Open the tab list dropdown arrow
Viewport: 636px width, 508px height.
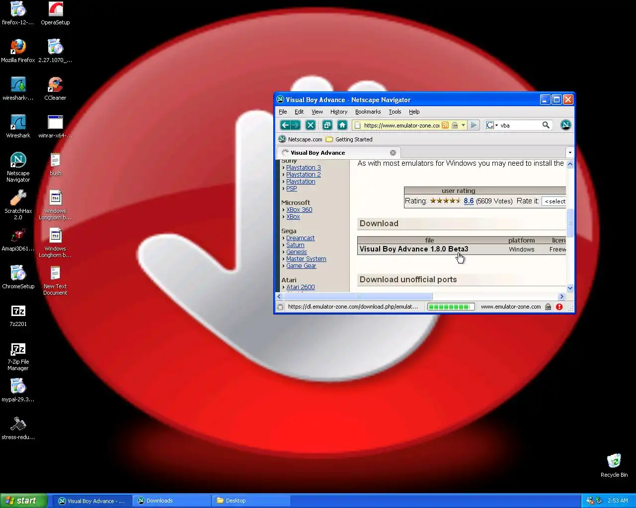[x=570, y=153]
